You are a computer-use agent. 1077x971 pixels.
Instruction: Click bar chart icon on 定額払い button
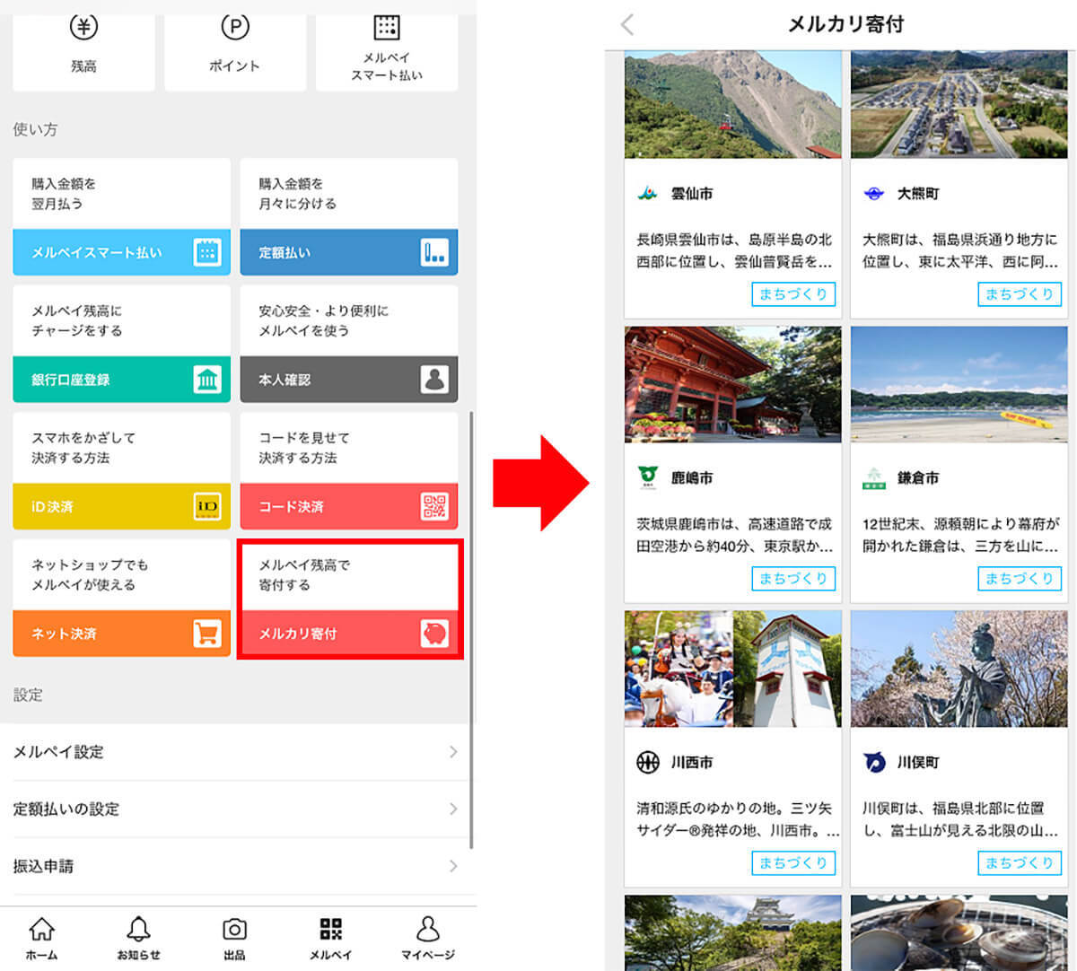(434, 252)
